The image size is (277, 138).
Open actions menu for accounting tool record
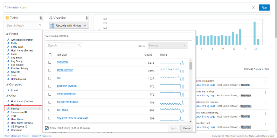(265, 124)
